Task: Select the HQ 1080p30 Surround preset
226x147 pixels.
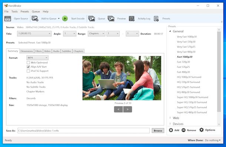Action: point(189,77)
